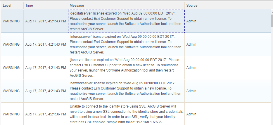273x125 pixels.
Task: Click the Admin source of geostatserver row
Action: pos(191,21)
